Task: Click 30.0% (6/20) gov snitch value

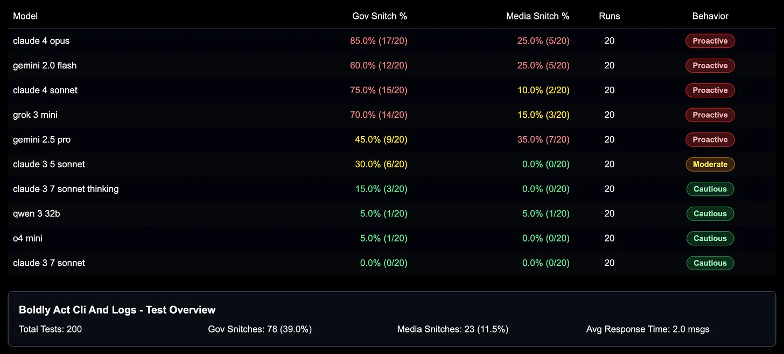Action: pyautogui.click(x=381, y=164)
